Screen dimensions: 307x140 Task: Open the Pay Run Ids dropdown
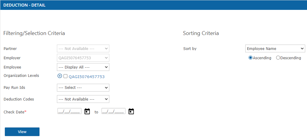pos(83,88)
